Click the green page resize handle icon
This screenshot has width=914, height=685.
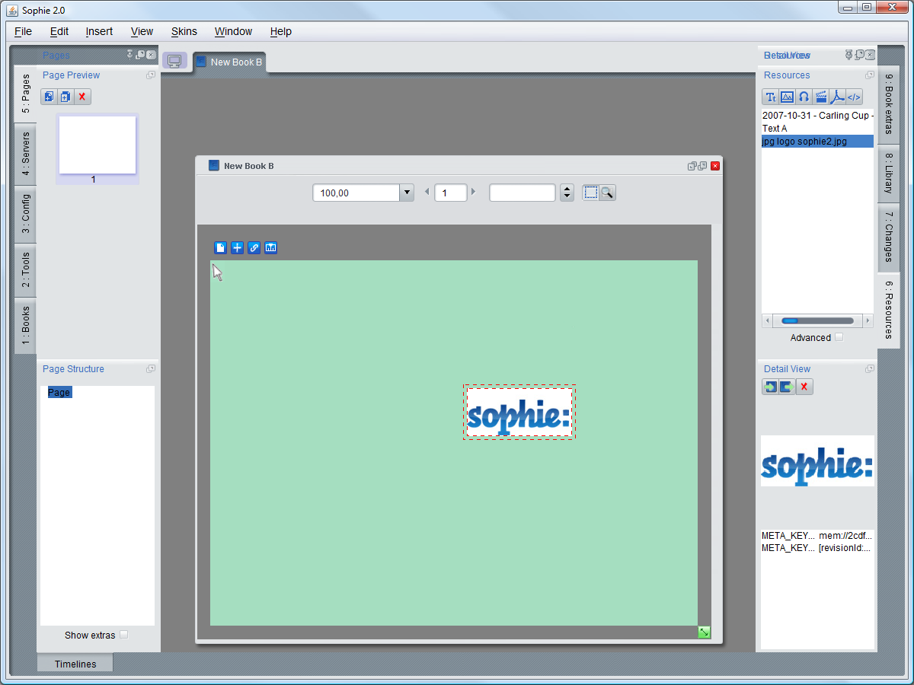[x=705, y=632]
